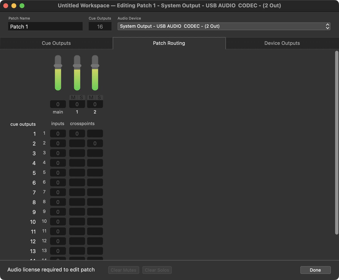Click input level field for cue output 1
This screenshot has height=280, width=339.
[x=58, y=133]
